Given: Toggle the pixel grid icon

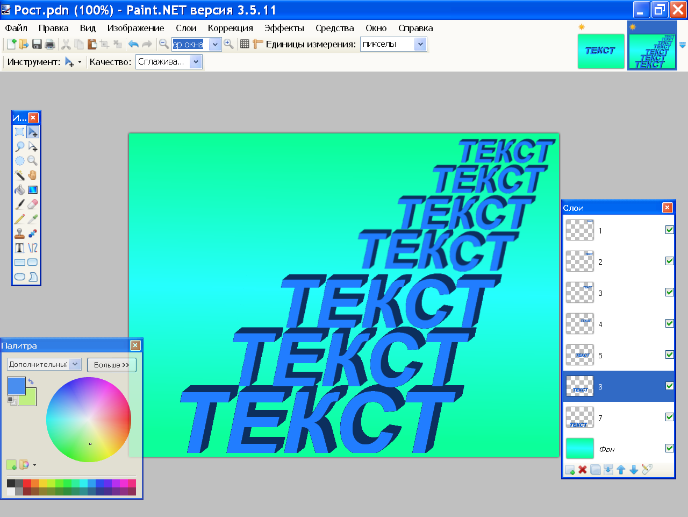Looking at the screenshot, I should pyautogui.click(x=245, y=44).
